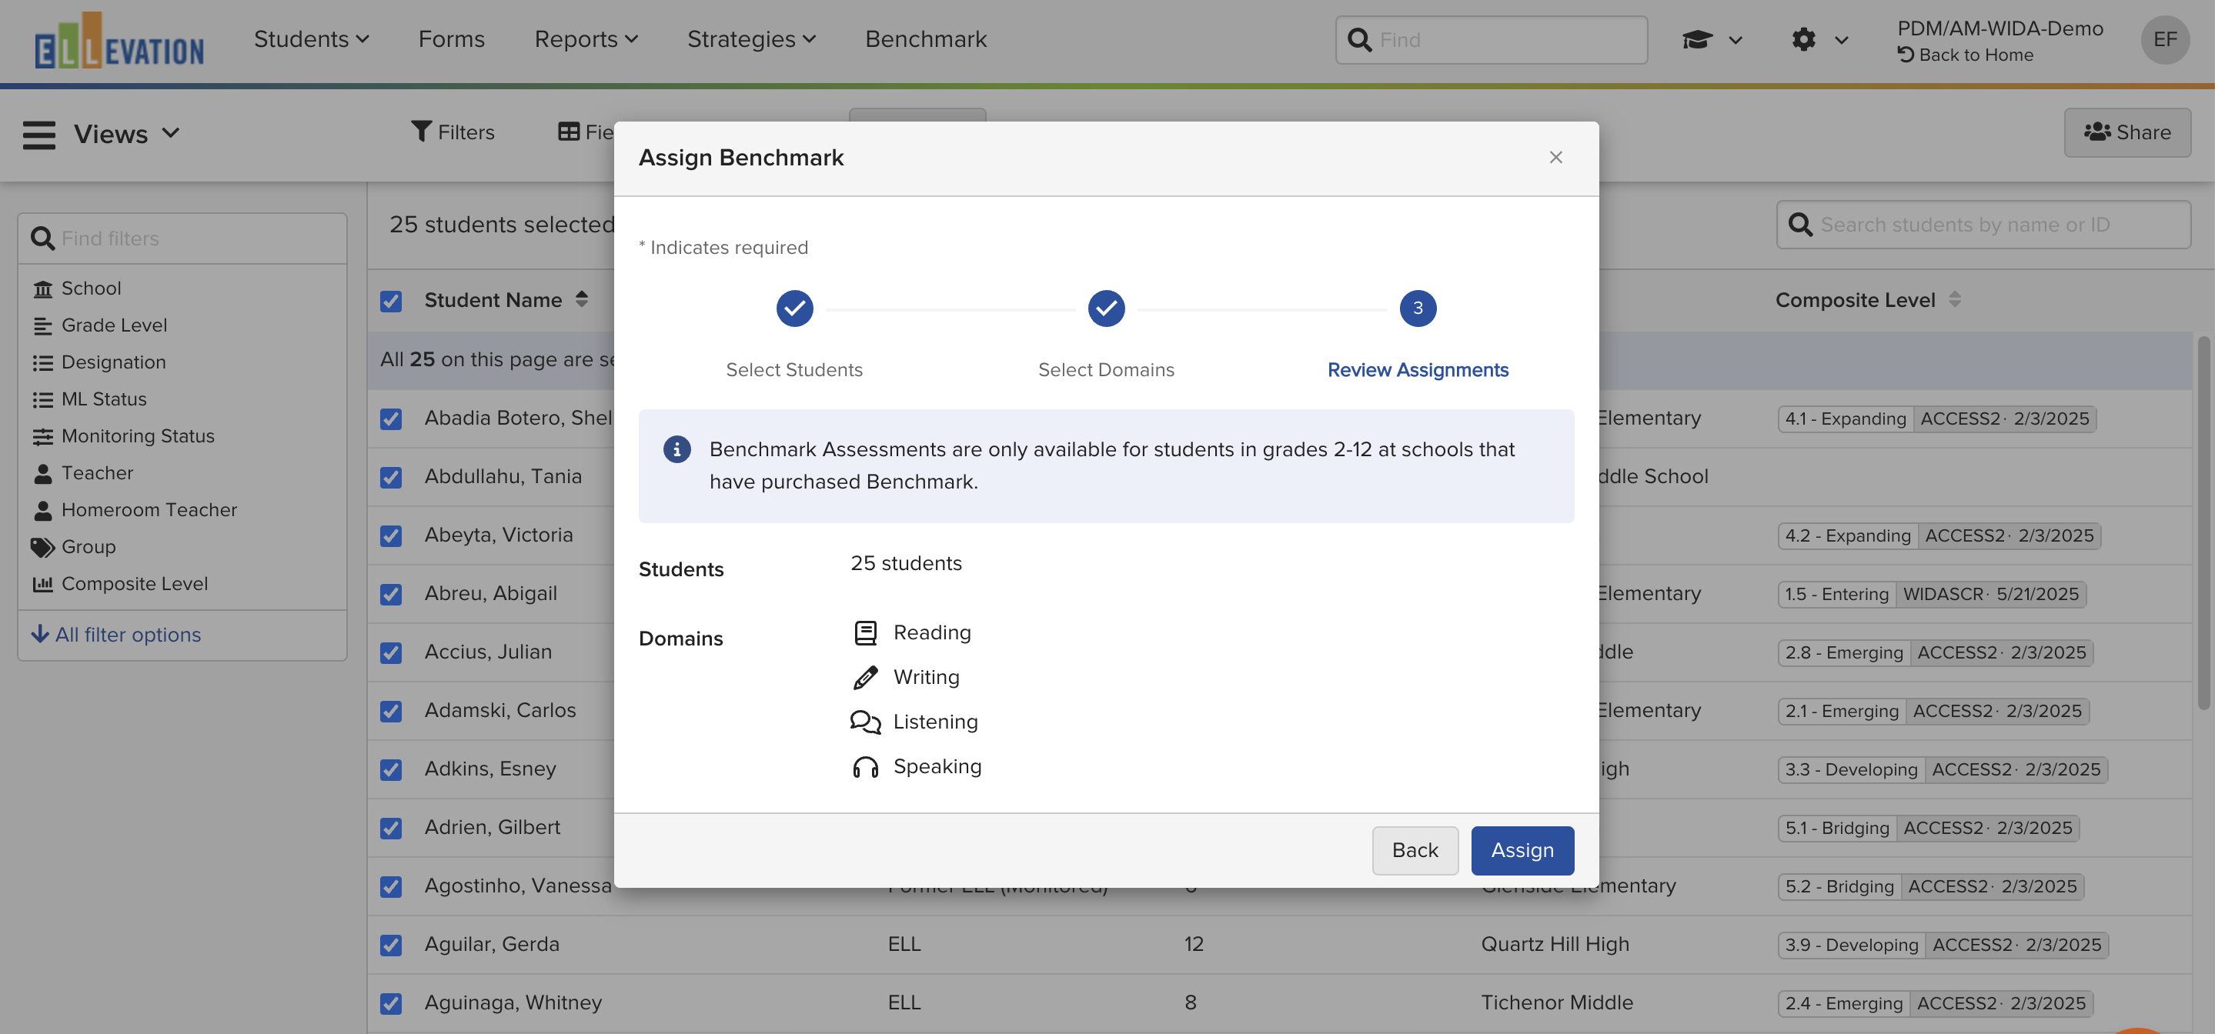Open the settings gear menu
The width and height of the screenshot is (2215, 1034).
(1819, 39)
